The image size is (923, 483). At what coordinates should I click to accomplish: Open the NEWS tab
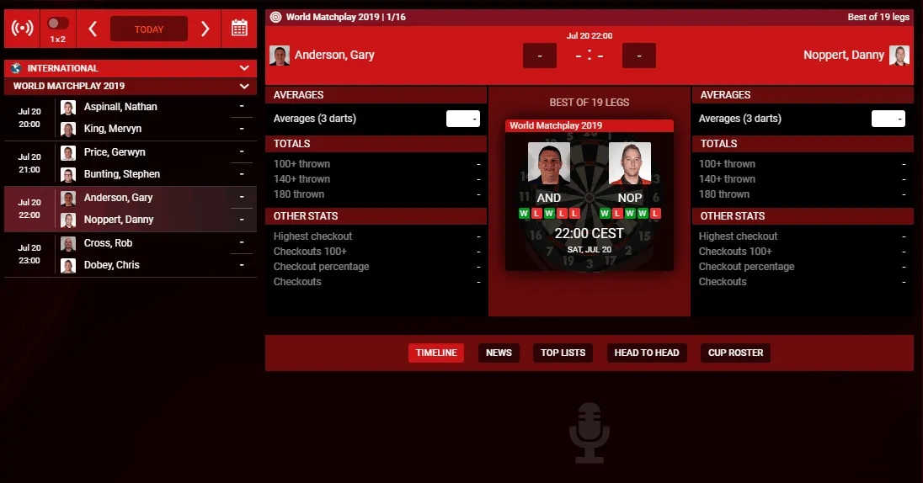tap(499, 353)
